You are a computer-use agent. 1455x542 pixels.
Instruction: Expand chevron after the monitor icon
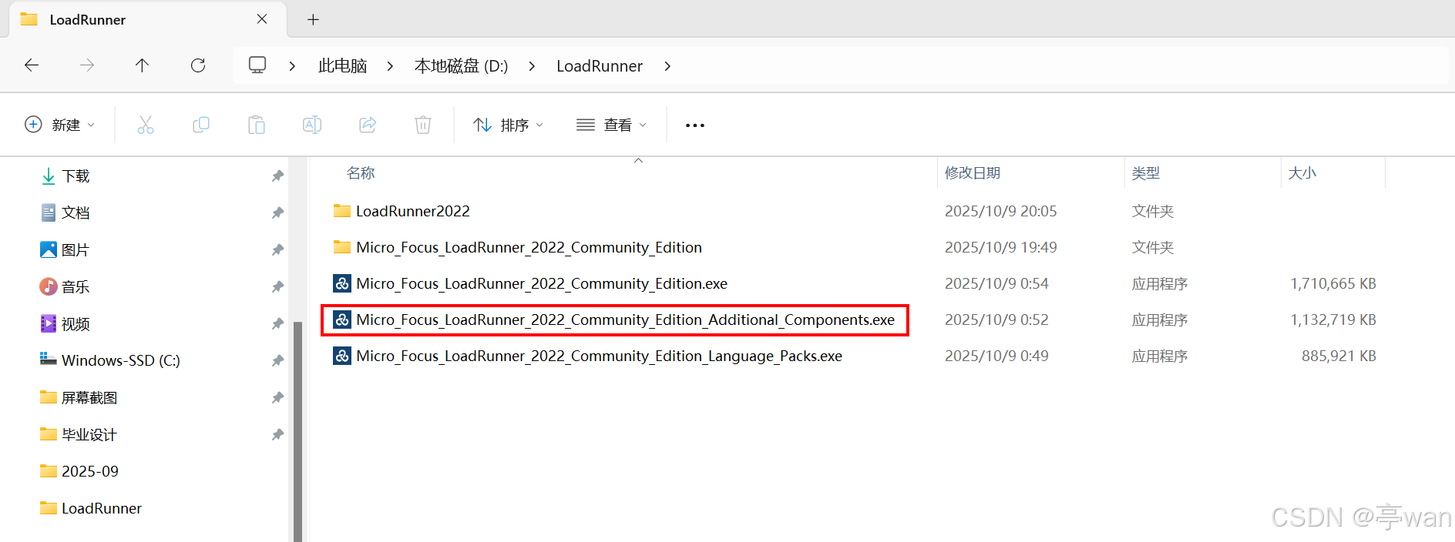pos(292,66)
